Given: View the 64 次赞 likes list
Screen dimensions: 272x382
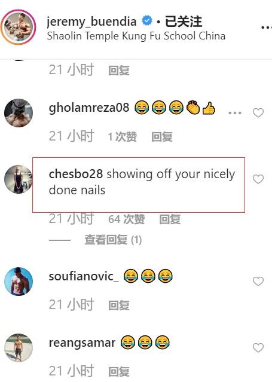Looking at the screenshot, I should point(127,219).
